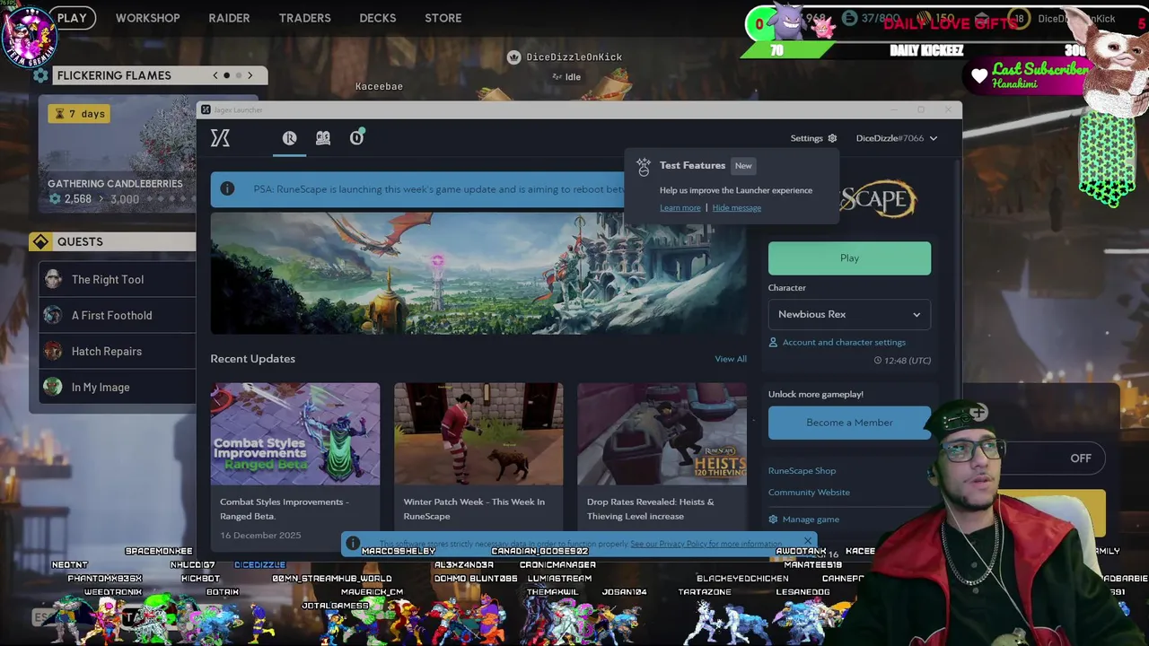
Task: Click the New badge beside Test Features
Action: (x=743, y=166)
